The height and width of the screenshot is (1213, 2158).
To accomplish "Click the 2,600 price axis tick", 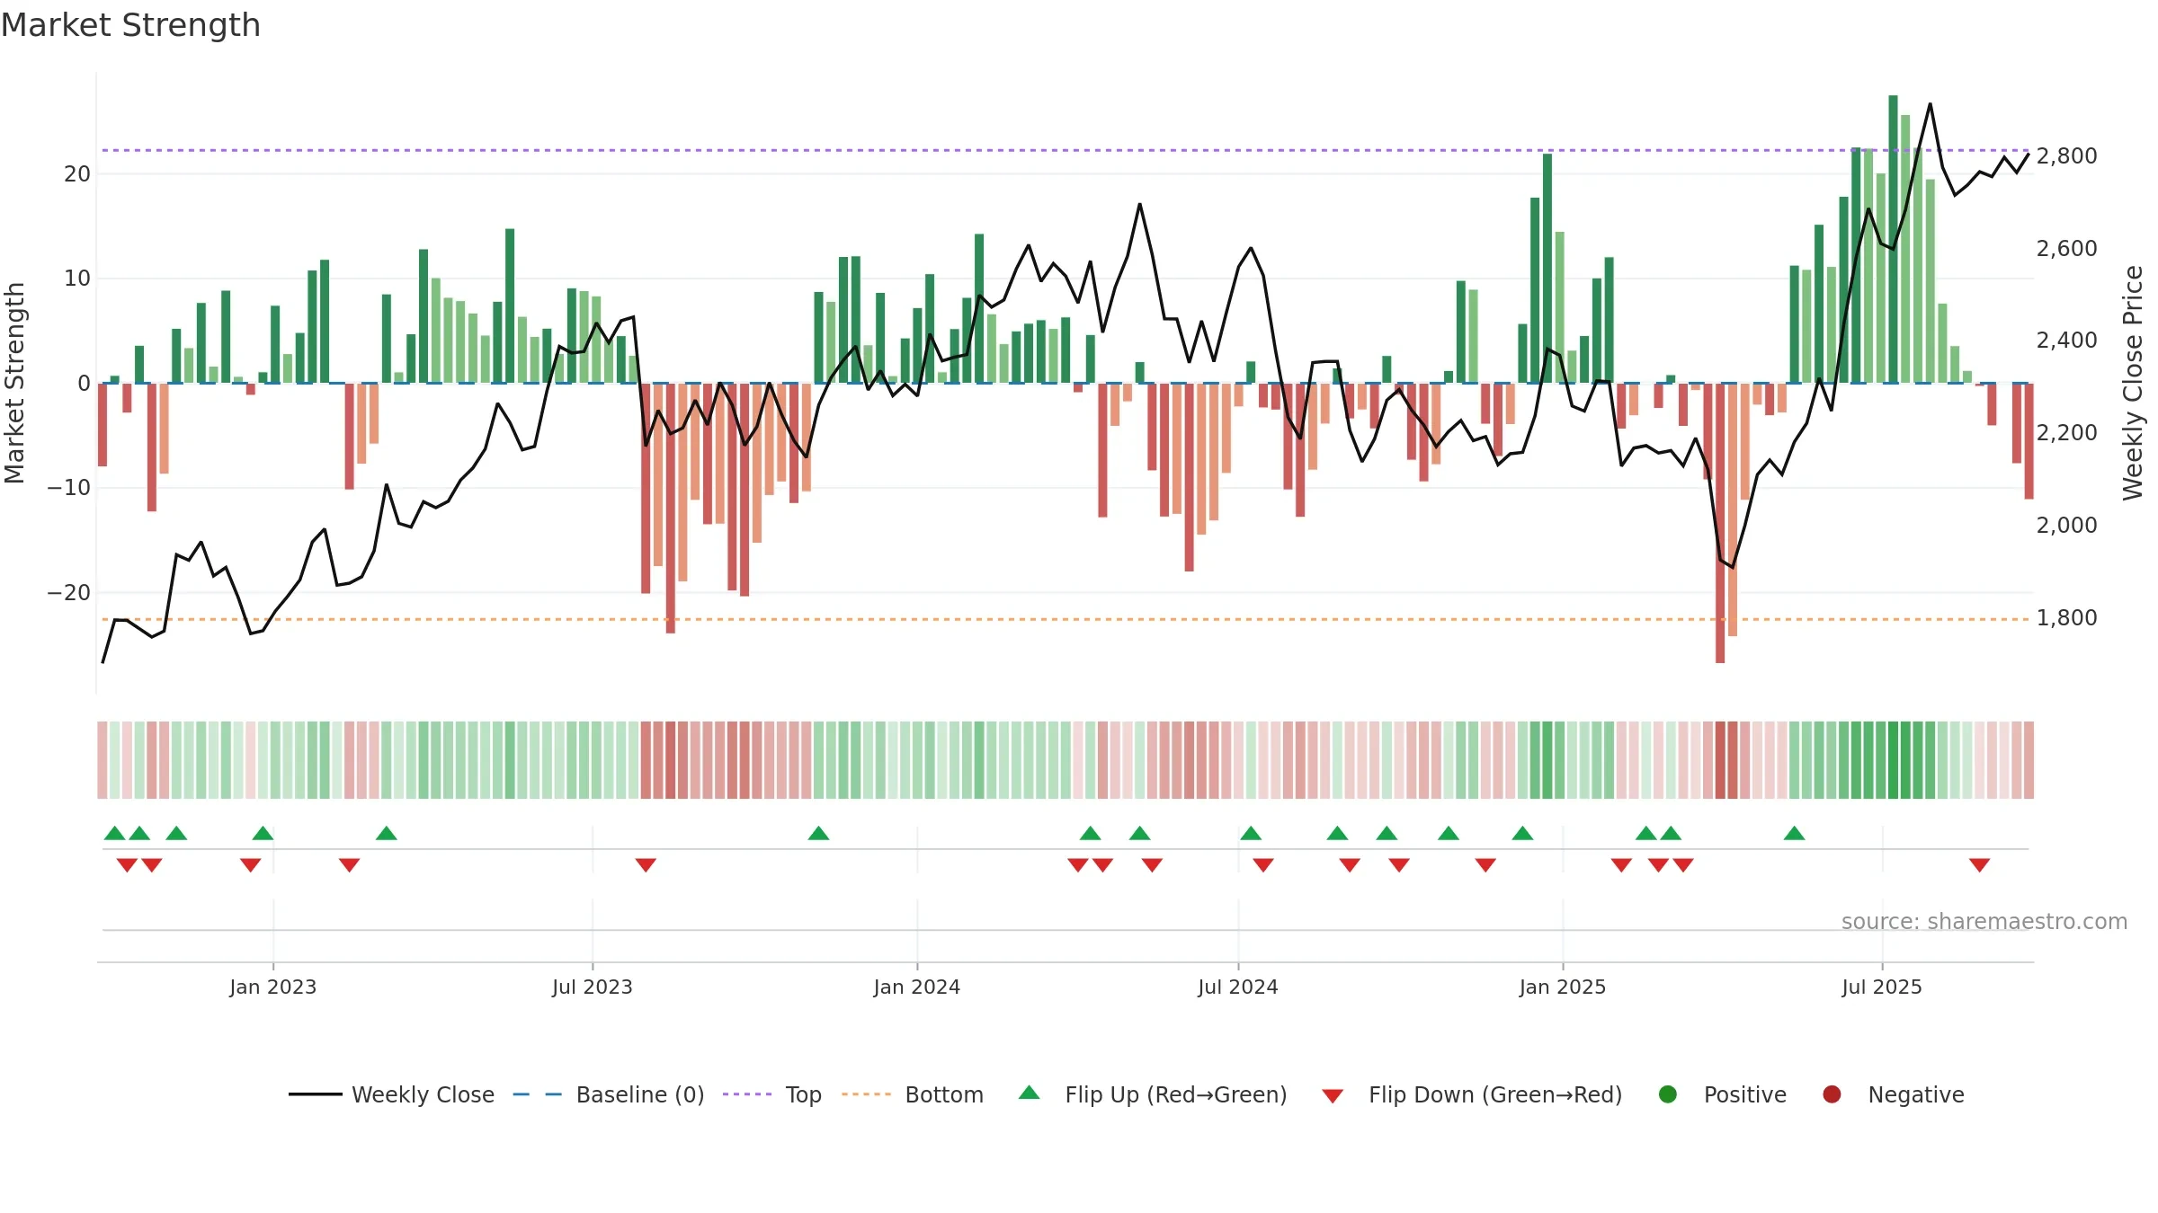I will click(x=2066, y=248).
